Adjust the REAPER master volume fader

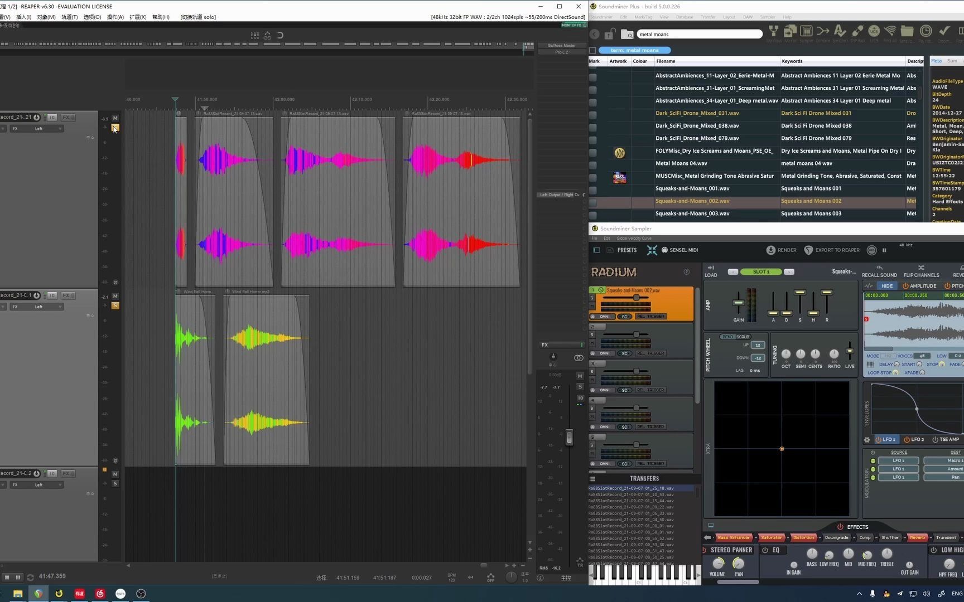click(x=569, y=437)
